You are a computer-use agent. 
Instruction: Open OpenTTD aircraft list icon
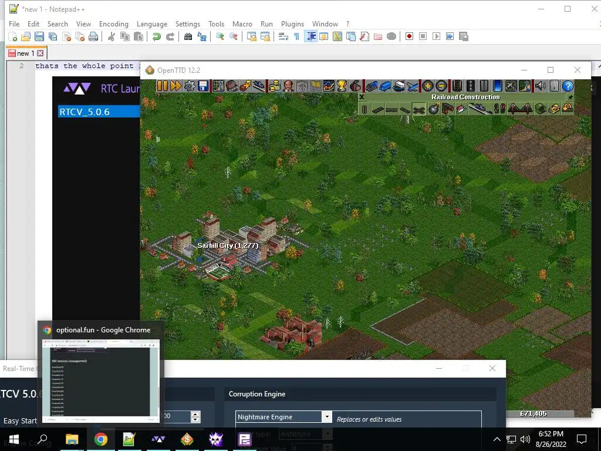(x=412, y=86)
